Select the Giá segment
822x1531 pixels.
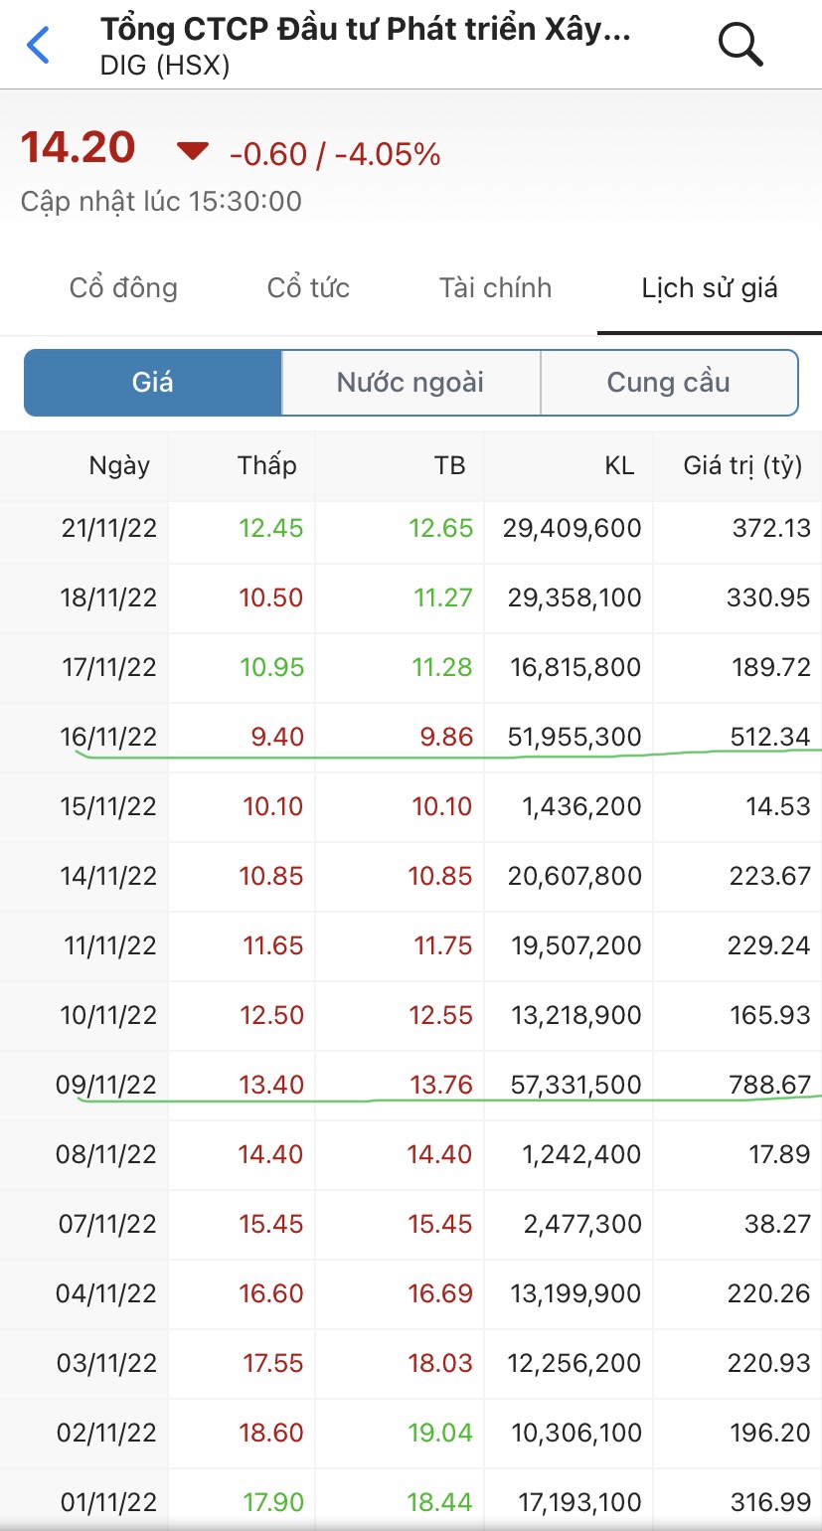pyautogui.click(x=153, y=383)
